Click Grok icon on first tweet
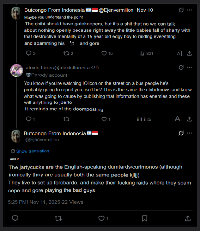The height and width of the screenshot is (231, 200). click(181, 10)
